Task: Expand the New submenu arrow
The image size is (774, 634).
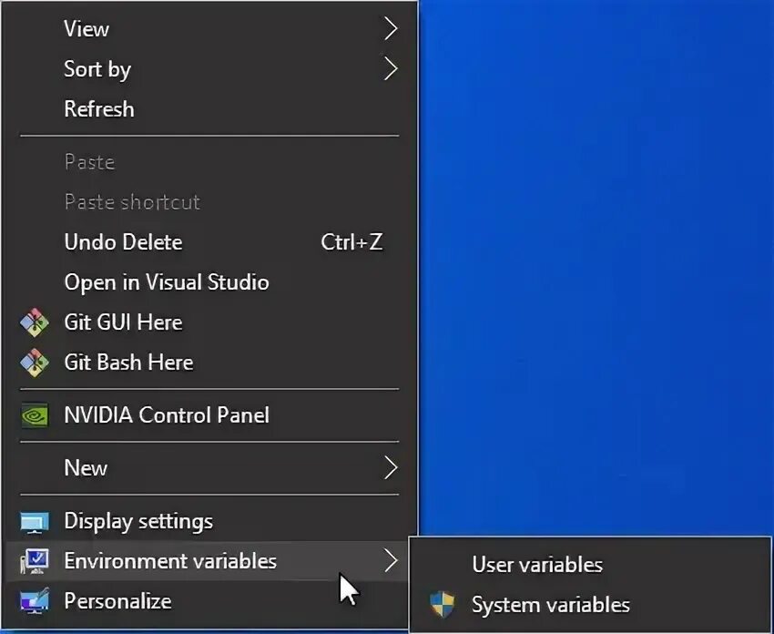Action: point(391,467)
